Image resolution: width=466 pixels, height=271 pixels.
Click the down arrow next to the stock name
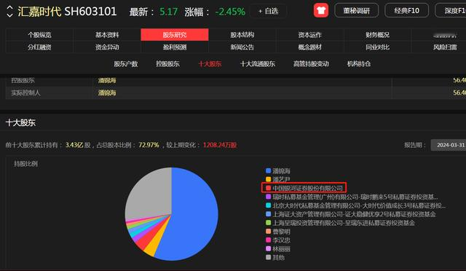(9, 15)
